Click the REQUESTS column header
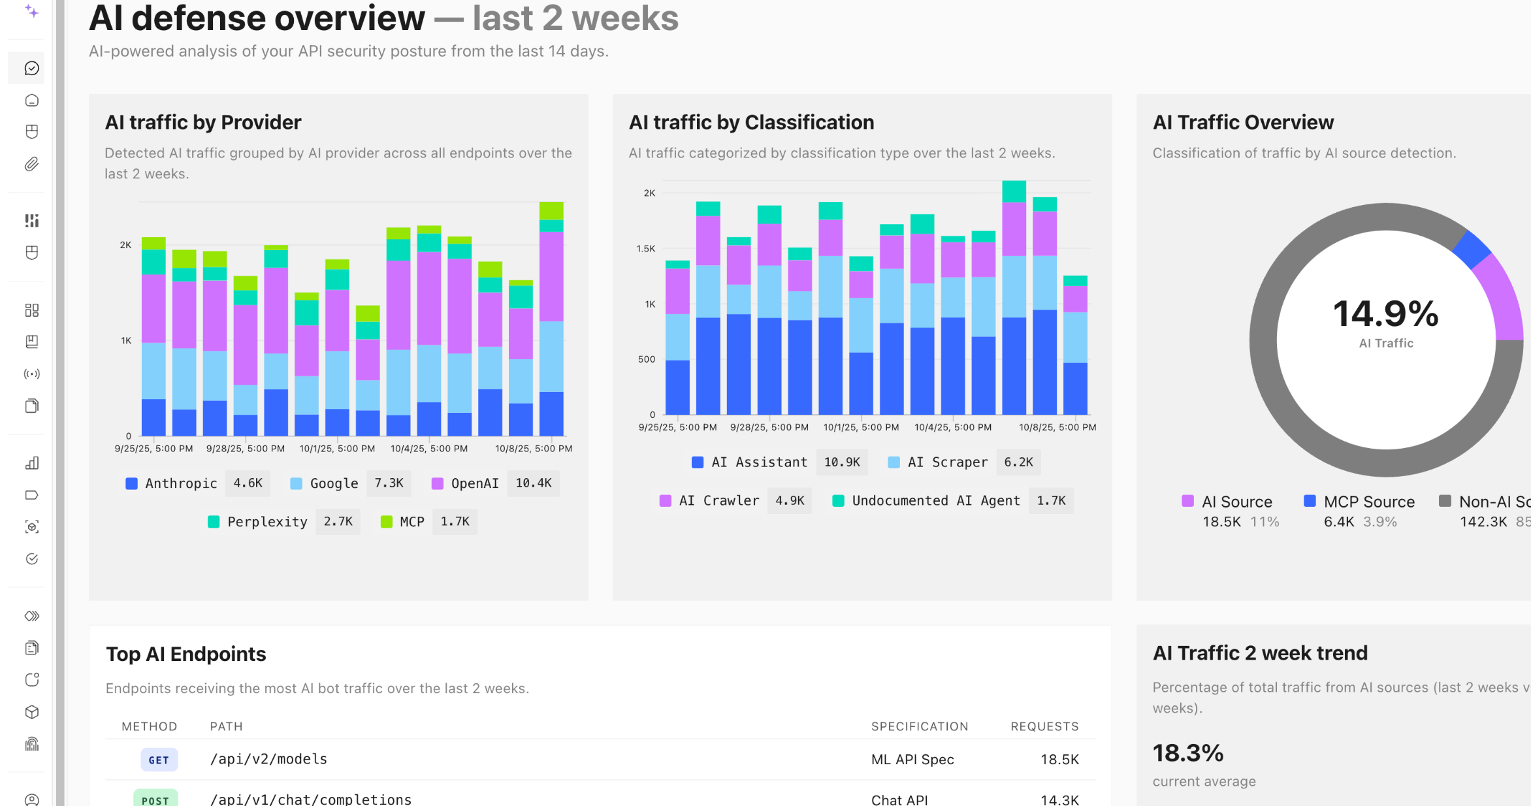 (x=1044, y=726)
